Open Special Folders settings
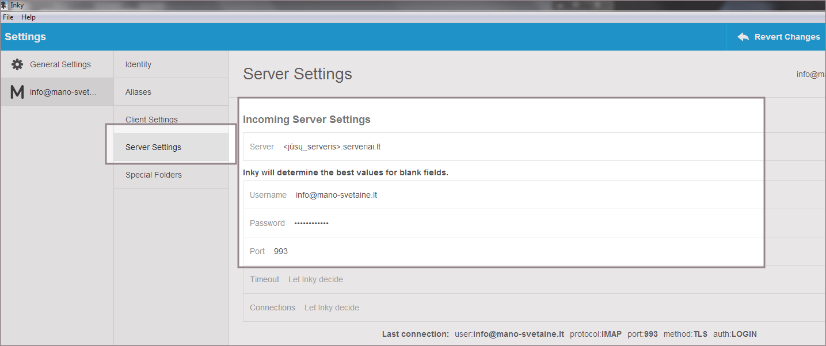The width and height of the screenshot is (826, 346). tap(153, 175)
